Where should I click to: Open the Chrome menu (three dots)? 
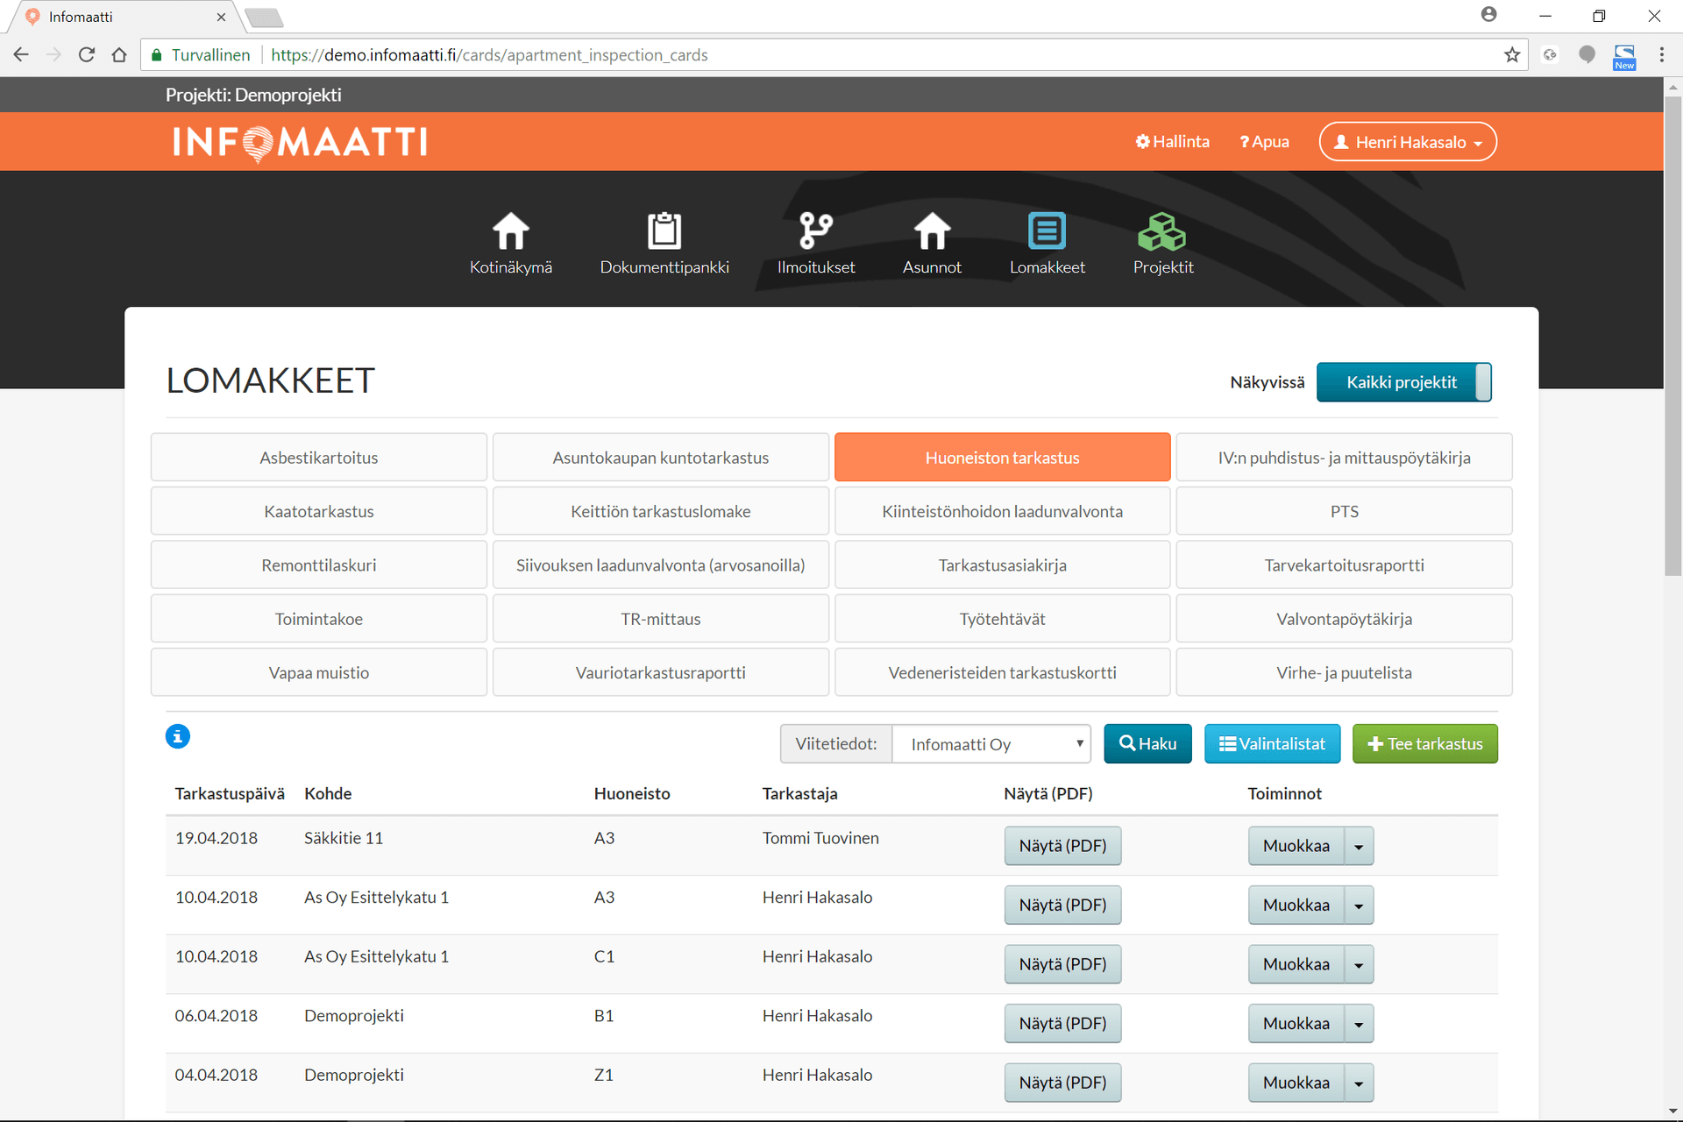[x=1661, y=54]
